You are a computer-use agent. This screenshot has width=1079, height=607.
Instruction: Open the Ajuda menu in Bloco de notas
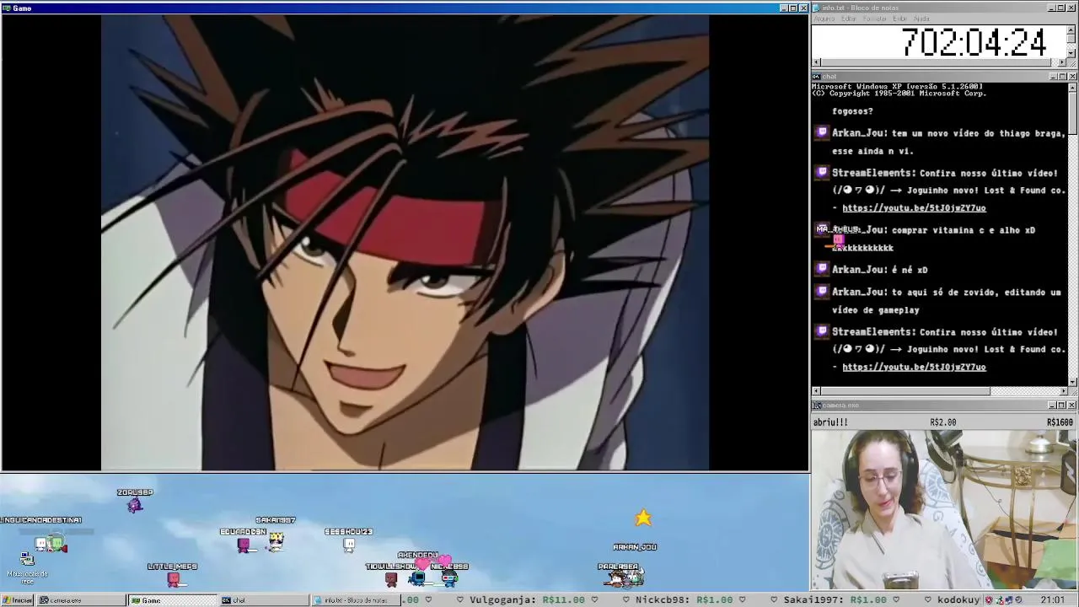click(921, 19)
